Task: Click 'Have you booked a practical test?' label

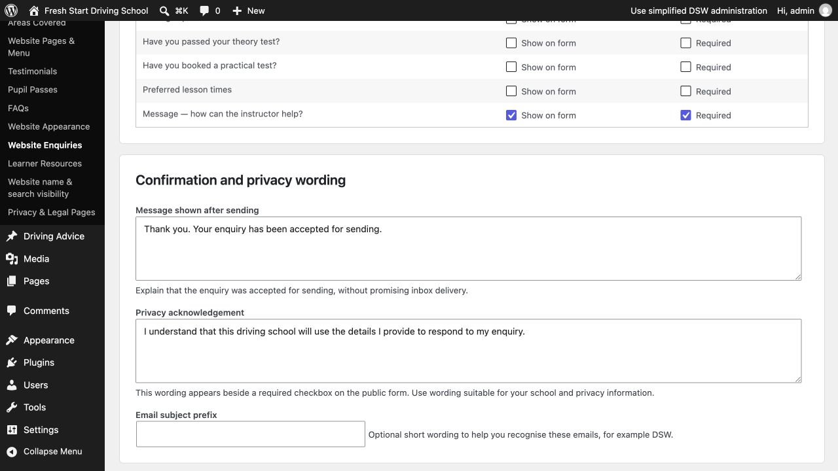Action: click(209, 65)
